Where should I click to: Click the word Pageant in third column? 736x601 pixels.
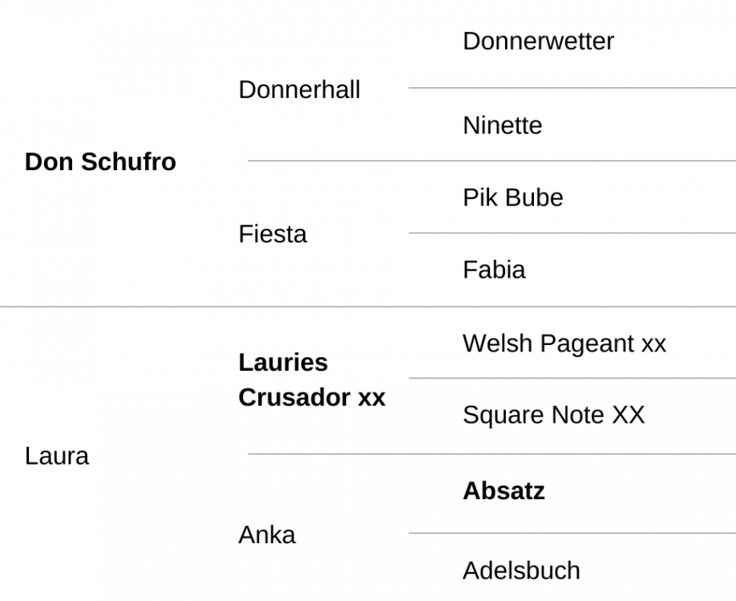click(587, 344)
